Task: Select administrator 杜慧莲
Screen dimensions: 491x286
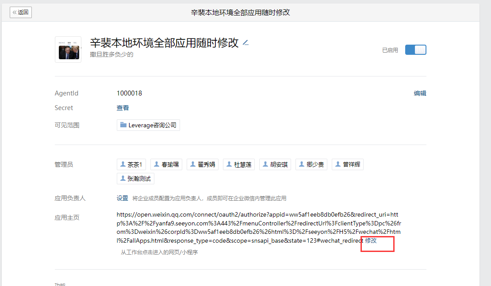Action: click(239, 164)
